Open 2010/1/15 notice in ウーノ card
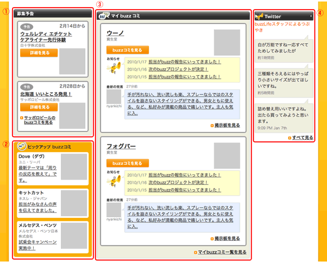This screenshot has height=262, width=327. tap(185, 77)
